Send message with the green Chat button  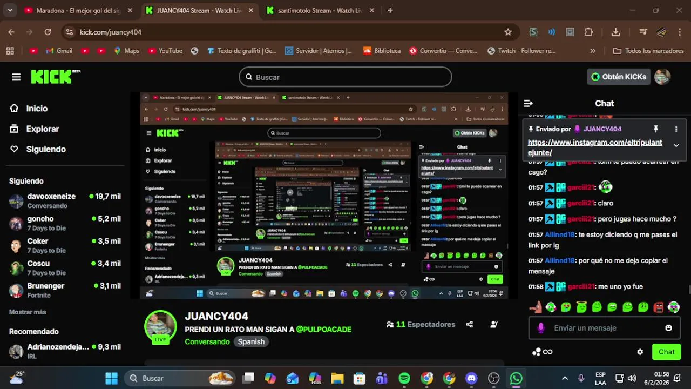click(x=666, y=352)
